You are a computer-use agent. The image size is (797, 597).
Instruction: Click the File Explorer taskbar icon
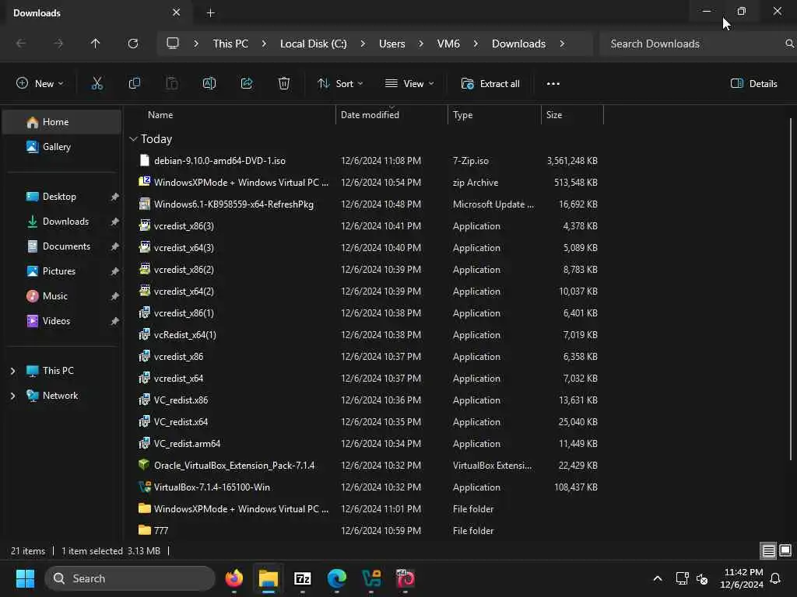pyautogui.click(x=269, y=578)
